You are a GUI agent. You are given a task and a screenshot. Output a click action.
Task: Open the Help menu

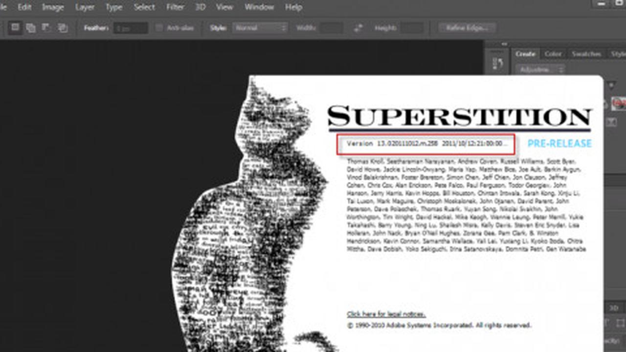(x=293, y=7)
